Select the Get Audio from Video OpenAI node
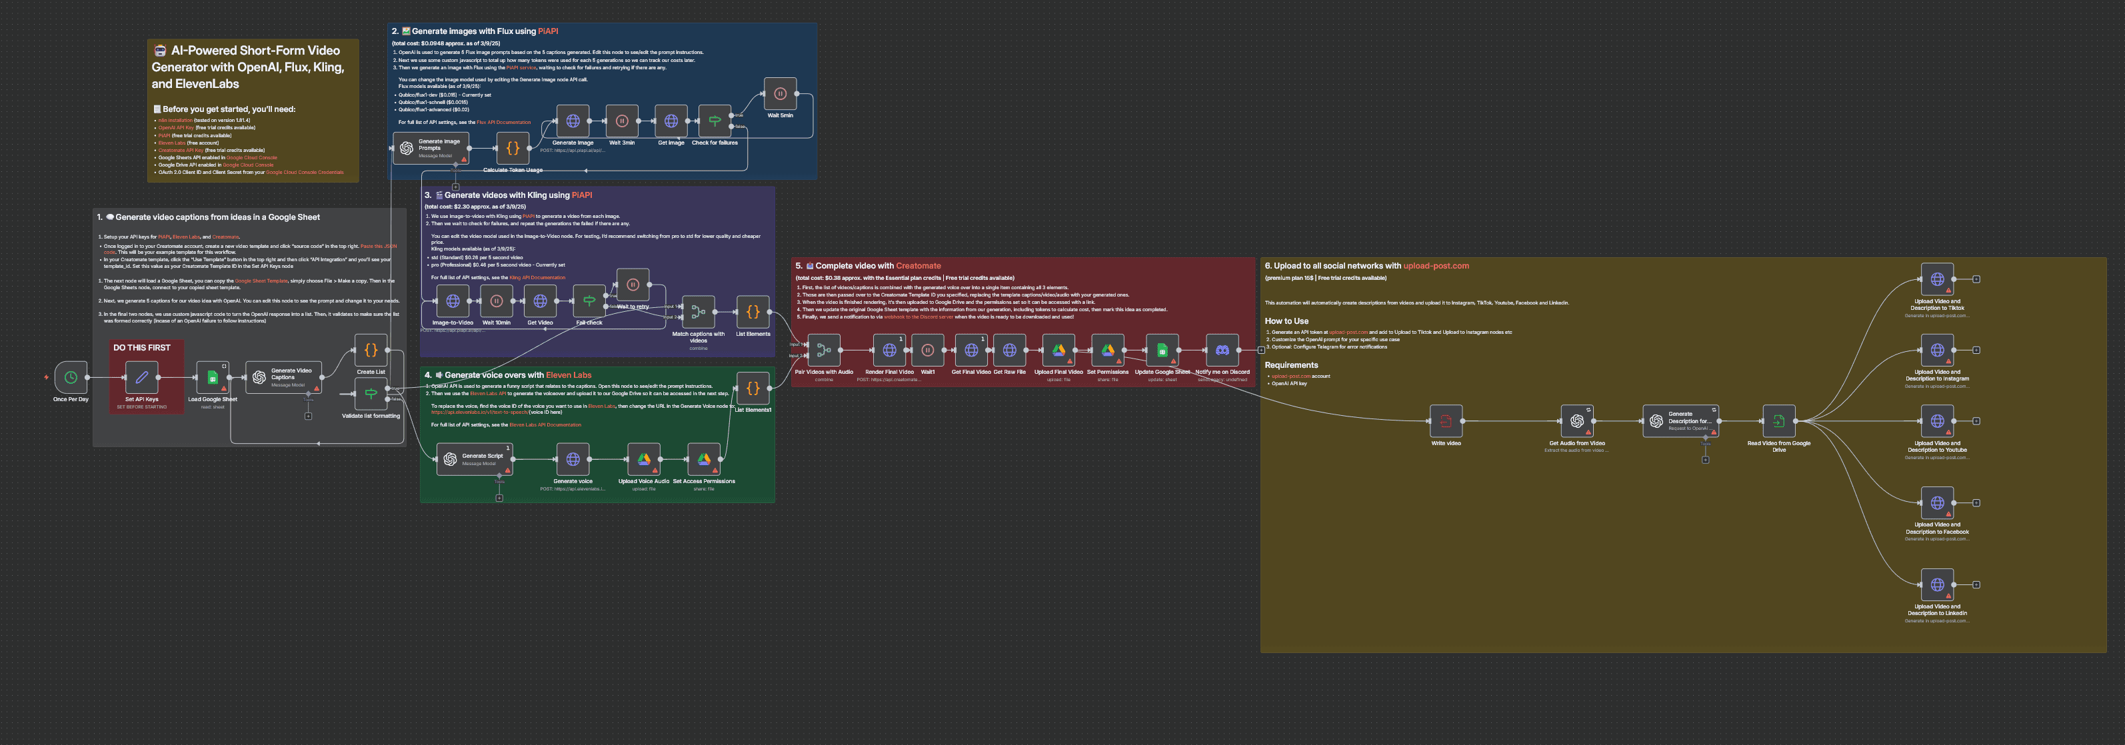 coord(1576,420)
